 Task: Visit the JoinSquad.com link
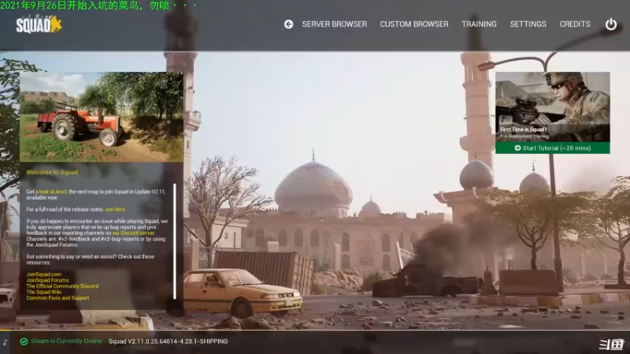click(44, 275)
